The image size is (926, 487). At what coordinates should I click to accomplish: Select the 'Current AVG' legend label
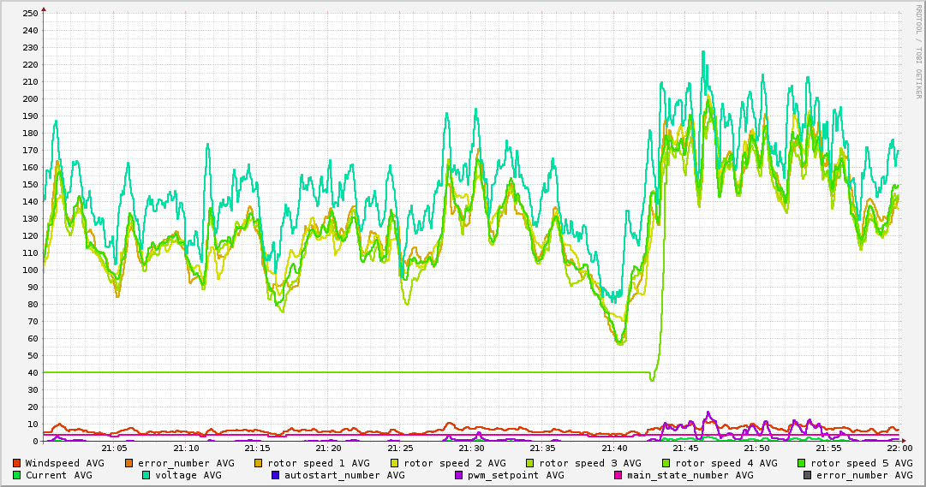pyautogui.click(x=58, y=475)
